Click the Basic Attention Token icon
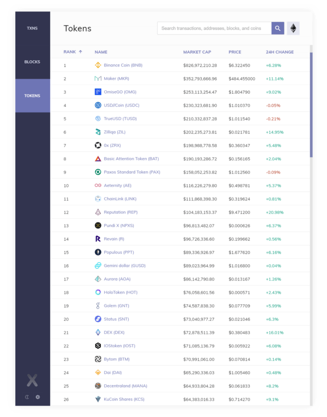Viewport: 327px width, 417px height. tap(98, 159)
